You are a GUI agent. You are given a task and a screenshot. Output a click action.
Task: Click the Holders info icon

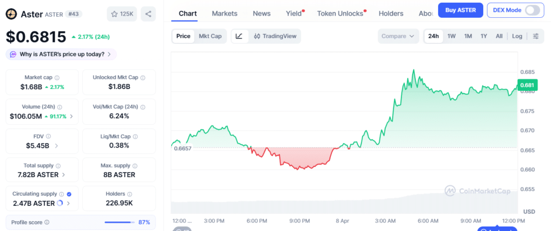130,194
